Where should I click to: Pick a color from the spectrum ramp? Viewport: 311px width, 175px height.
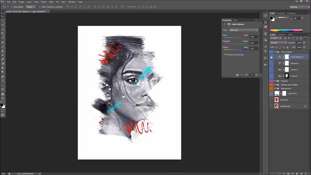click(286, 31)
